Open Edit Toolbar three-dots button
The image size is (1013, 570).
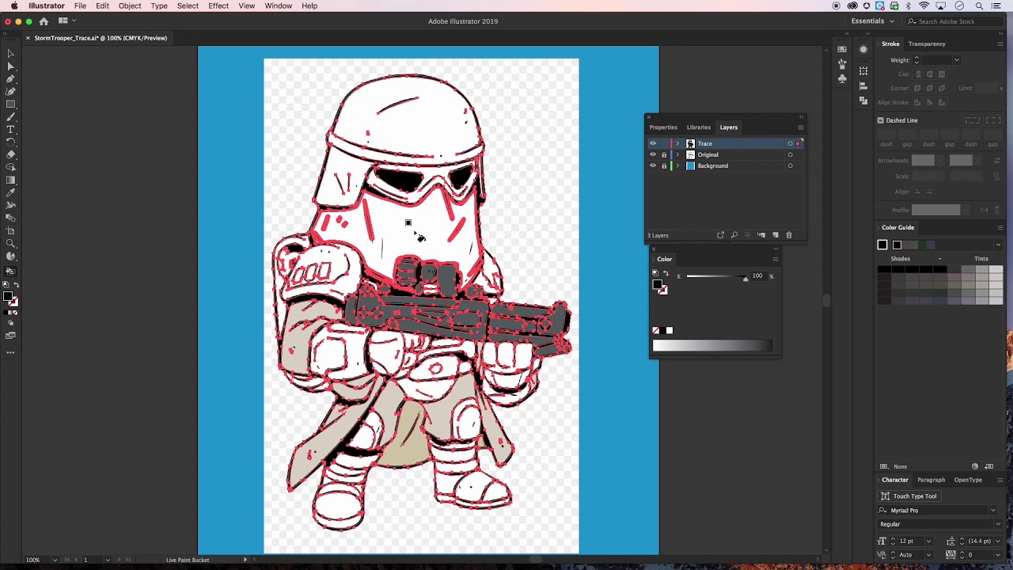point(10,351)
